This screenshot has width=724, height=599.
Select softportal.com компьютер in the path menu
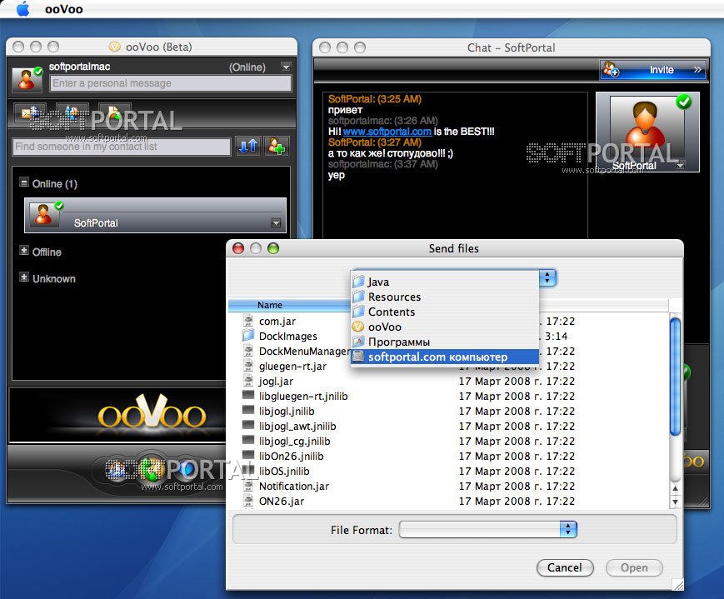point(445,357)
